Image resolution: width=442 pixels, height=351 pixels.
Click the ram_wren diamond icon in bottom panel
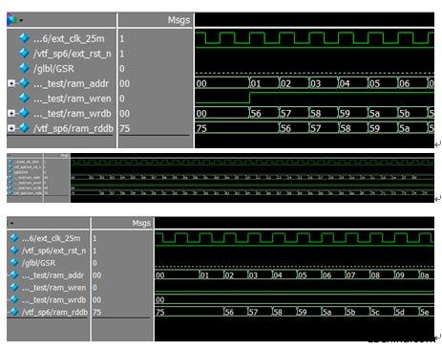coord(14,287)
